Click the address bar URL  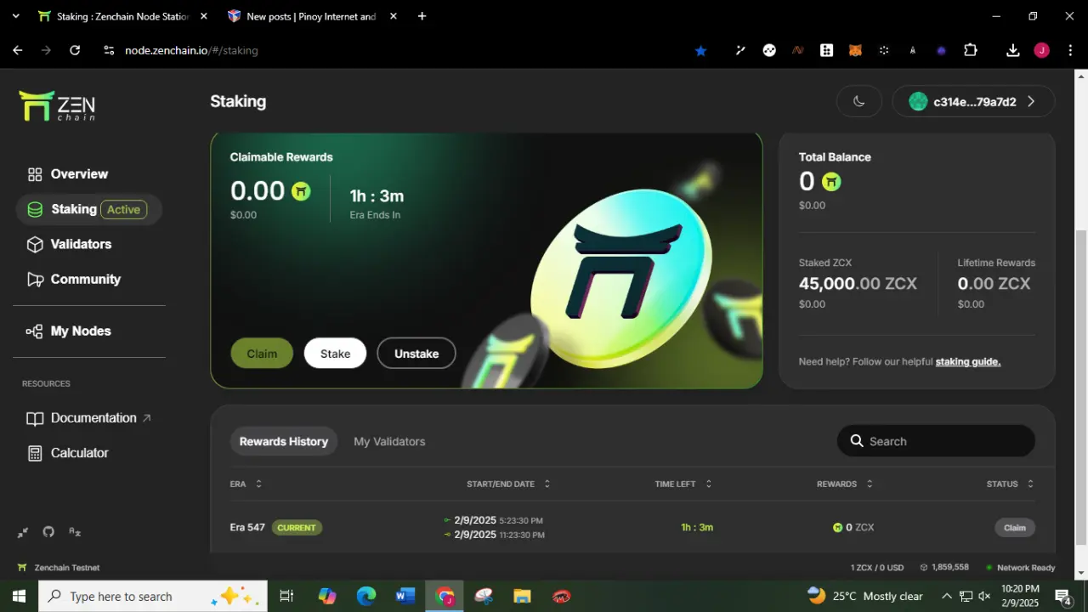191,50
